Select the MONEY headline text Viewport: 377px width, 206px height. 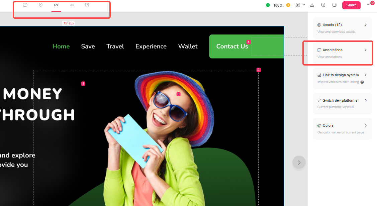click(33, 94)
